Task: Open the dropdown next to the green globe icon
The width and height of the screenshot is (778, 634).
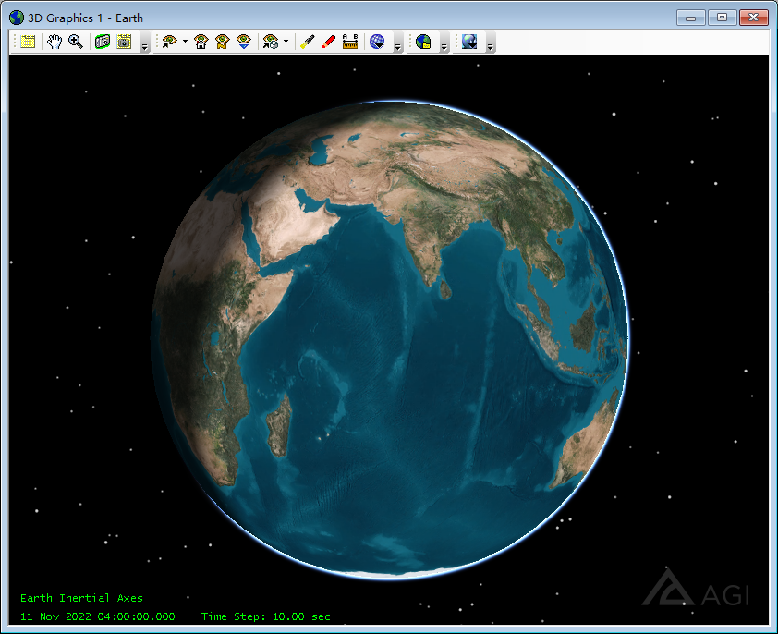Action: [x=443, y=44]
